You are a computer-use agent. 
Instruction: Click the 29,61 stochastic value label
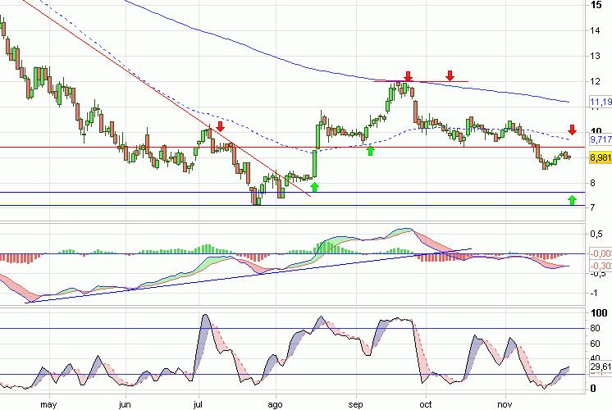(601, 368)
